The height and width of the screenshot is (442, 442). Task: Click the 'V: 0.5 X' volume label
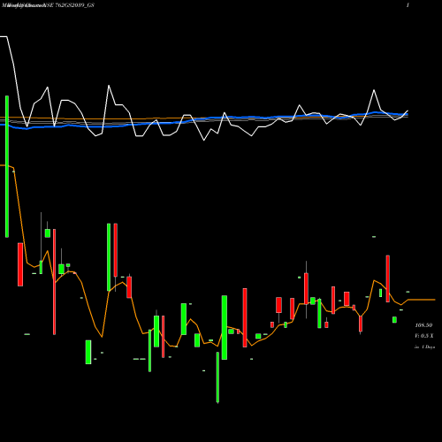[424, 336]
